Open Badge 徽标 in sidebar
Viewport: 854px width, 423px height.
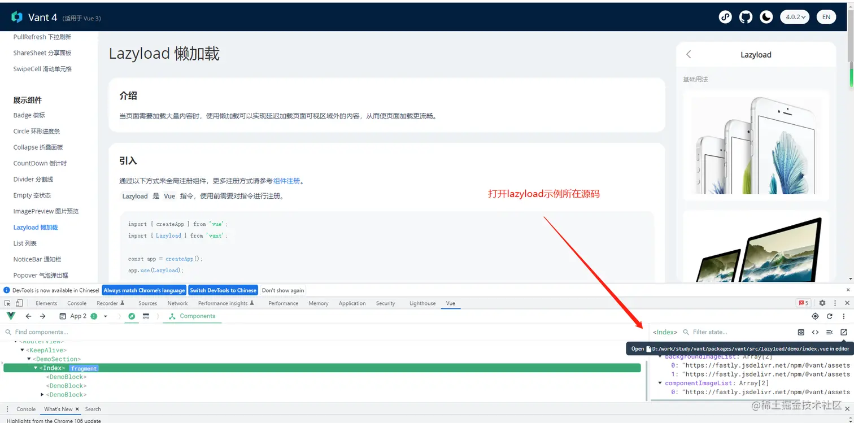(x=29, y=115)
